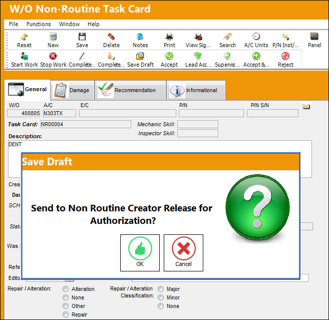
Task: Click the P/N Inst/... toolbar icon
Action: [285, 41]
